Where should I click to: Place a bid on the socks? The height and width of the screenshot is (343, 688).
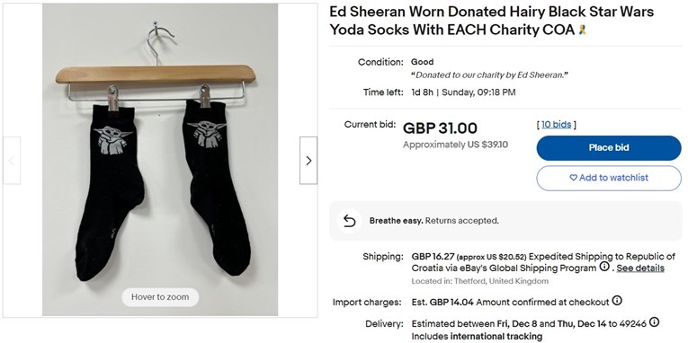point(609,148)
